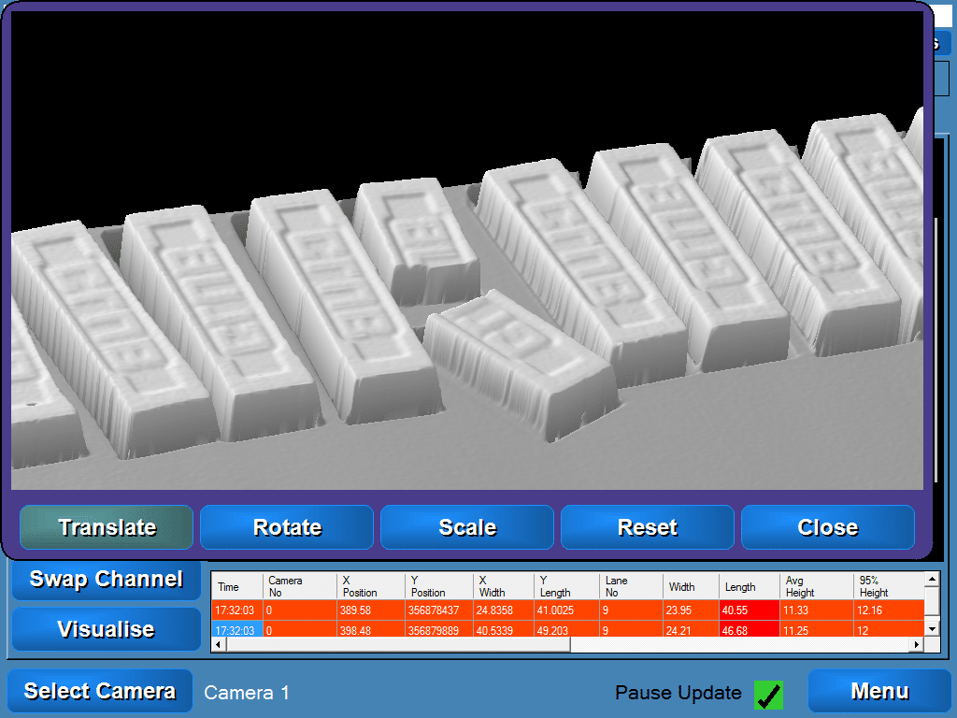Viewport: 957px width, 718px height.
Task: Close the 3D visualisation viewer
Action: click(827, 527)
